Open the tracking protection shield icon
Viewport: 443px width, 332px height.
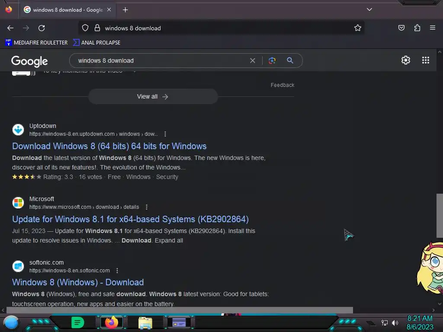pyautogui.click(x=85, y=28)
